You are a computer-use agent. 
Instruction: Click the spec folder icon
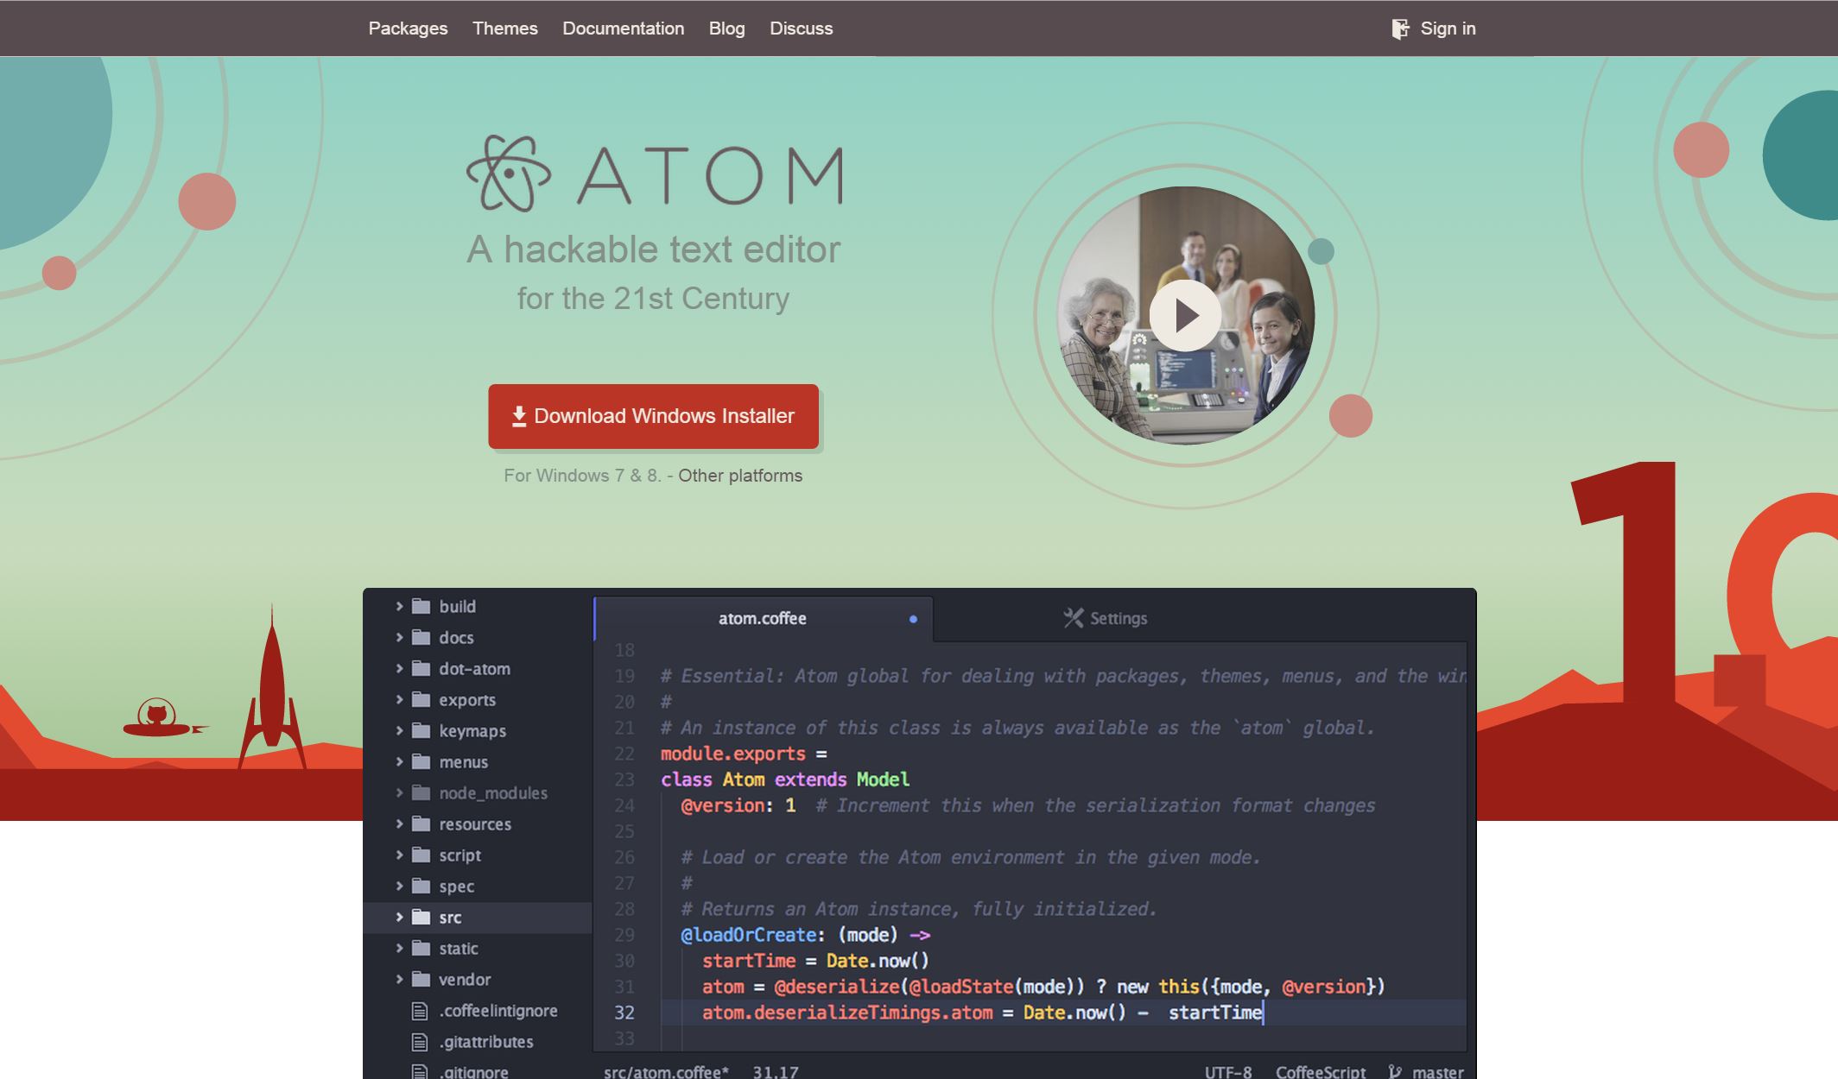[421, 886]
